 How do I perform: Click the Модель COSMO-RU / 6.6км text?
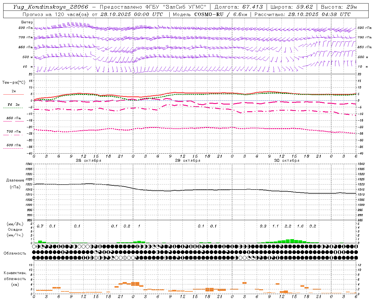pyautogui.click(x=210, y=14)
